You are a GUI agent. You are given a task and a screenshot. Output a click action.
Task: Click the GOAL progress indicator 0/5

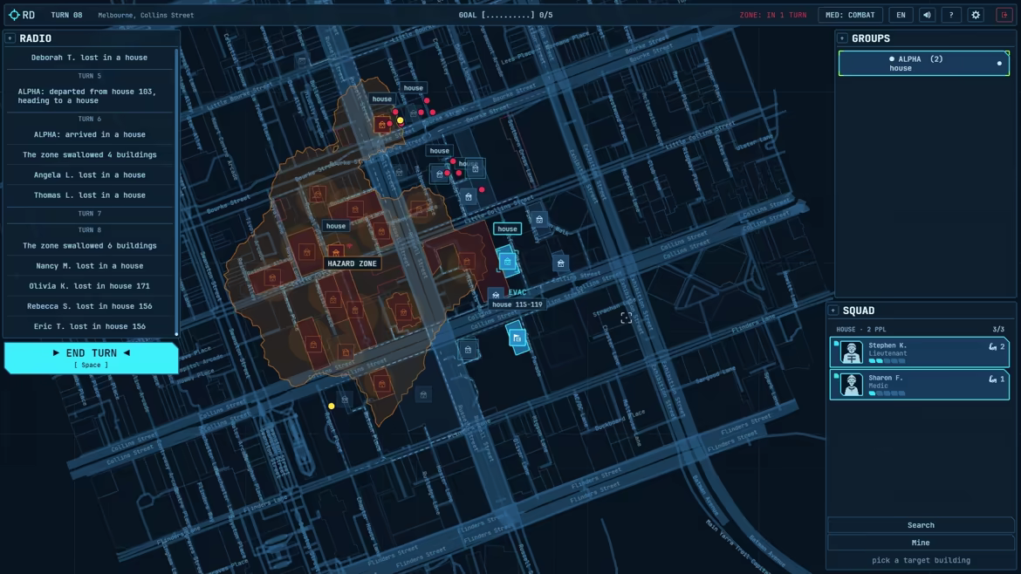pos(505,15)
